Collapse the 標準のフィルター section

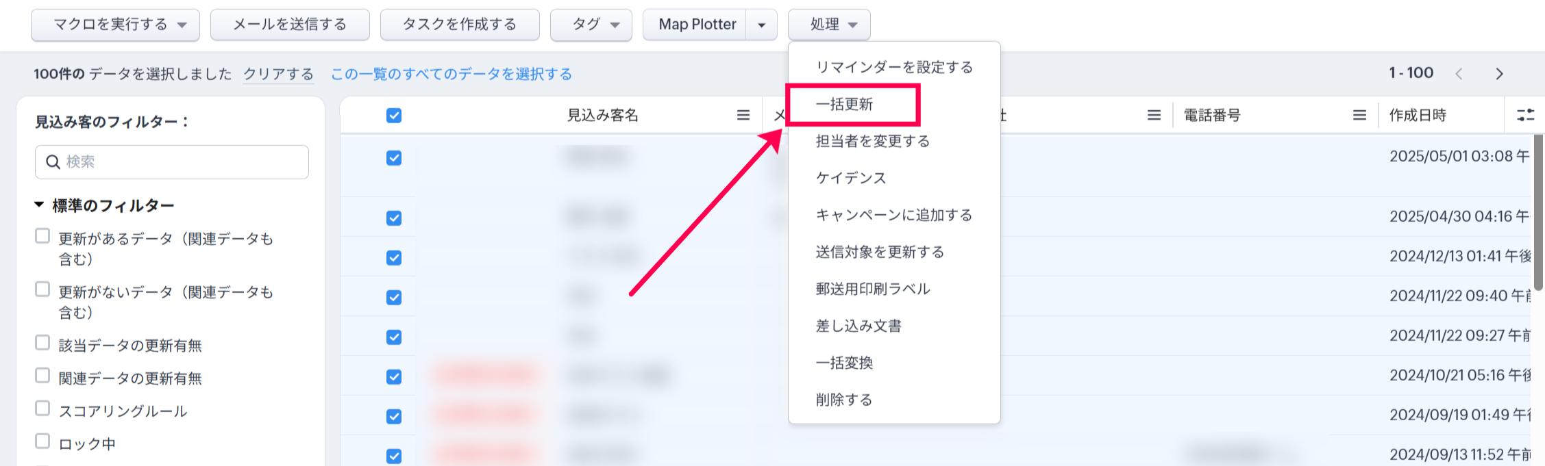tap(40, 205)
